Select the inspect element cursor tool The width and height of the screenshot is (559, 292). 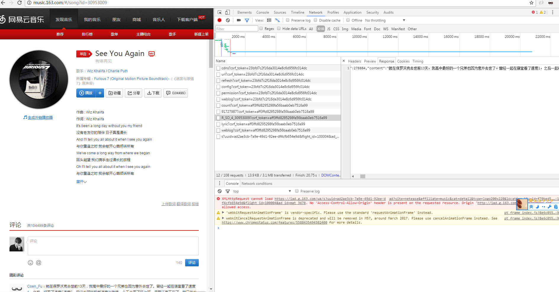click(219, 12)
